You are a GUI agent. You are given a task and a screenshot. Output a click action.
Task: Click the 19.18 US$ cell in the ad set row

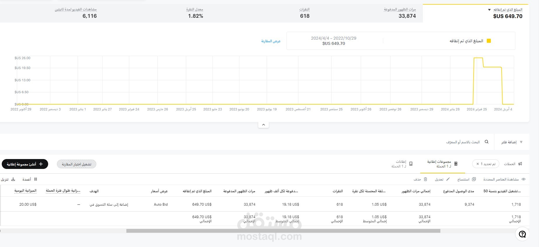pyautogui.click(x=290, y=204)
